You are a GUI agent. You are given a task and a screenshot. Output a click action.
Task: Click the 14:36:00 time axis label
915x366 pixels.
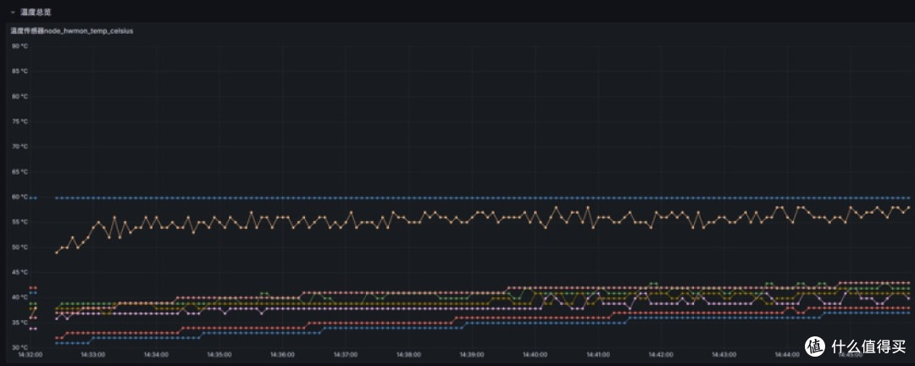point(282,354)
